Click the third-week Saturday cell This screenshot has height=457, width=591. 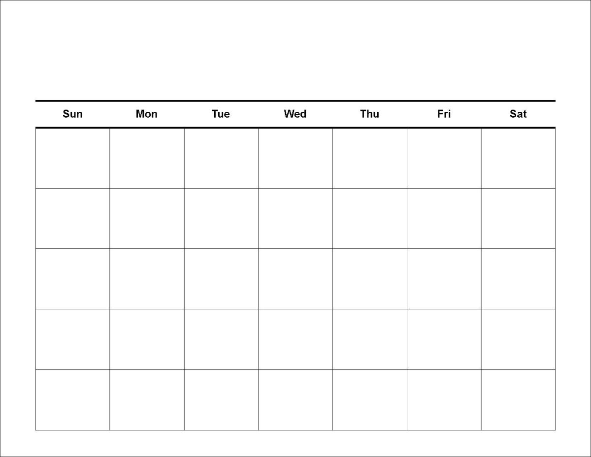(x=518, y=279)
